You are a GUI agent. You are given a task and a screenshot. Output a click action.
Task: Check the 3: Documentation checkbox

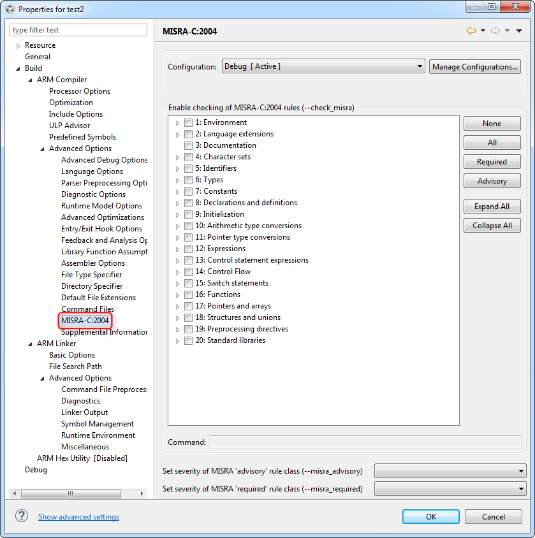(x=188, y=145)
